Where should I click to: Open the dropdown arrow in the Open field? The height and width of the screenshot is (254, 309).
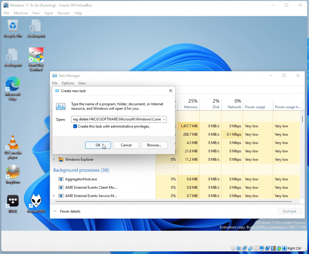(164, 119)
